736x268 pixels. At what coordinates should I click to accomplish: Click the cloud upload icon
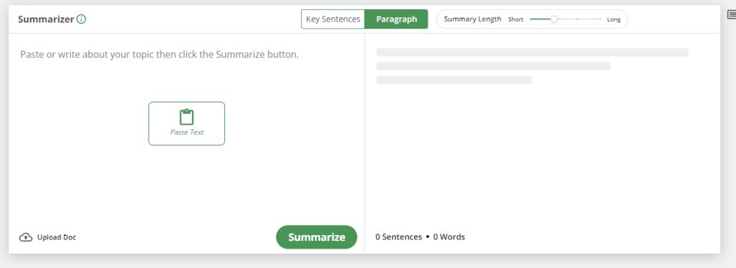point(26,237)
